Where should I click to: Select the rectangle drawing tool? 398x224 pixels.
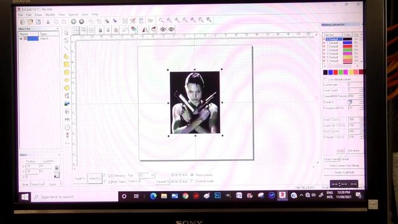click(x=67, y=64)
